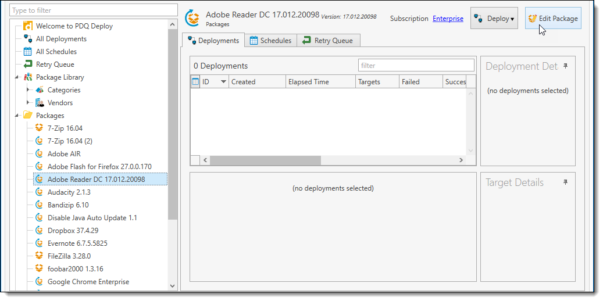
Task: Collapse the Packages folder node
Action: pyautogui.click(x=17, y=115)
